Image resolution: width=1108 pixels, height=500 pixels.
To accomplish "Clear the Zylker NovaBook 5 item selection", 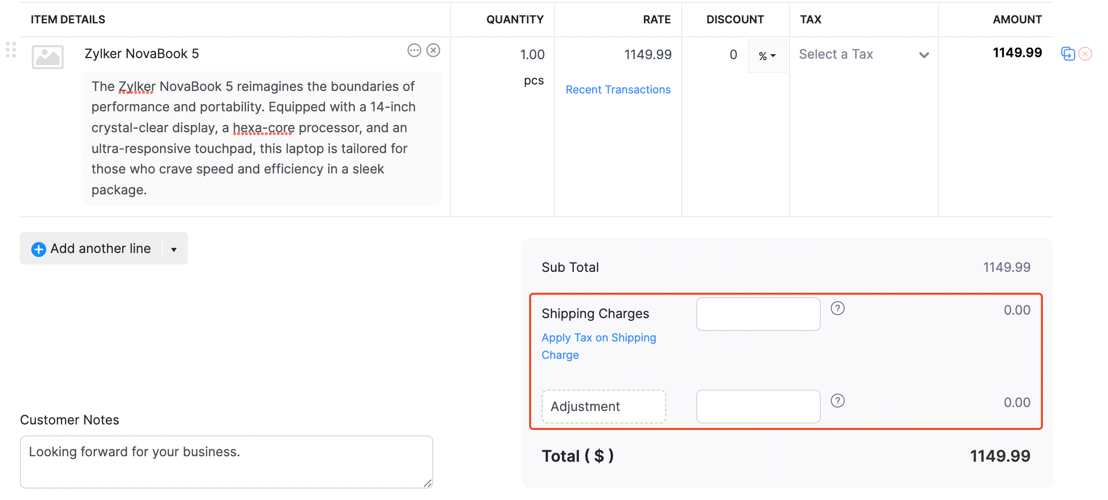I will (433, 50).
